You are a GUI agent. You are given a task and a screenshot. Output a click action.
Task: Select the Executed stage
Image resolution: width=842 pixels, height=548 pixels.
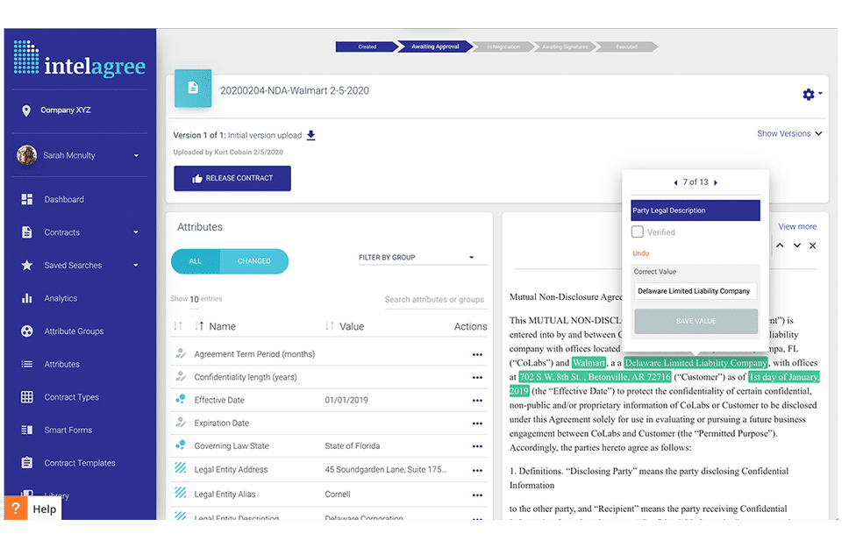click(626, 46)
